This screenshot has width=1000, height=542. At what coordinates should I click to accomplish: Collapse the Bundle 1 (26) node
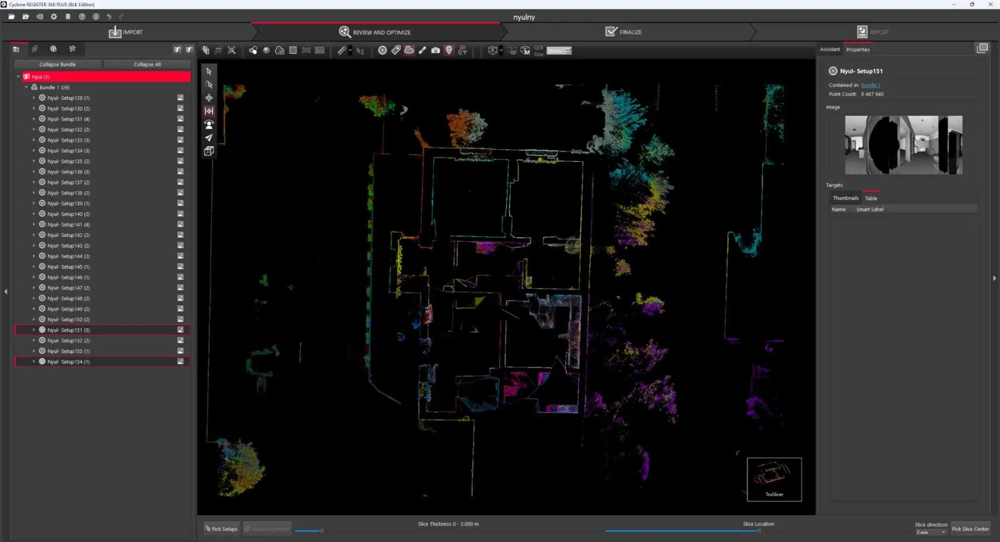tap(26, 88)
